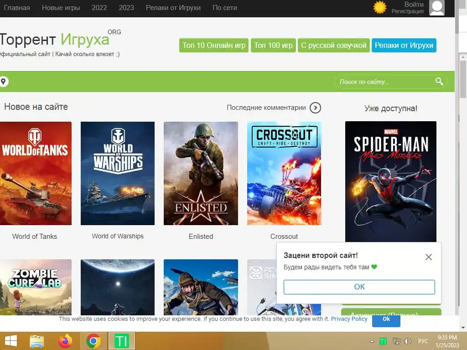Click the scrollbar down arrow

(x=463, y=328)
